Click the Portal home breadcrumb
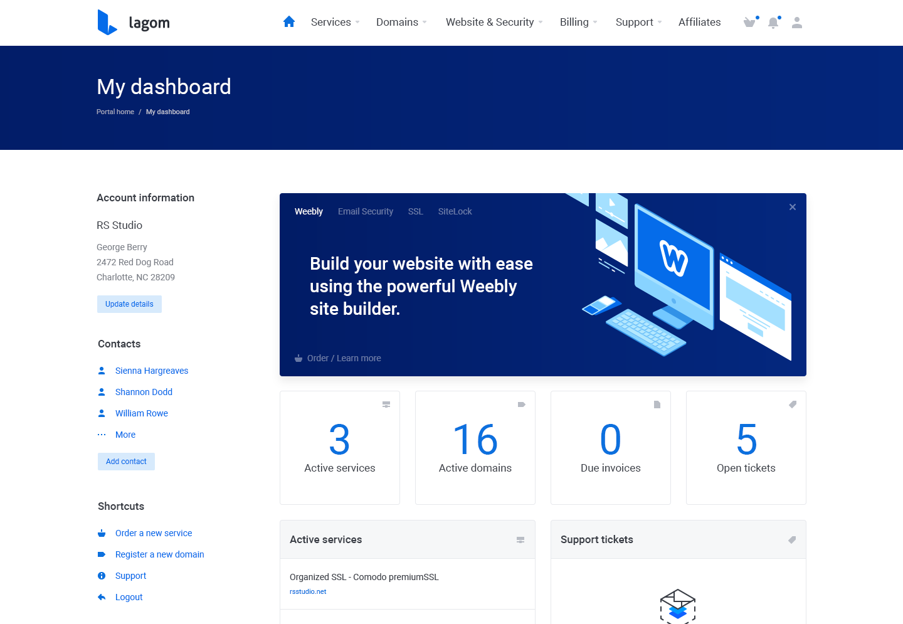The height and width of the screenshot is (624, 903). [115, 112]
